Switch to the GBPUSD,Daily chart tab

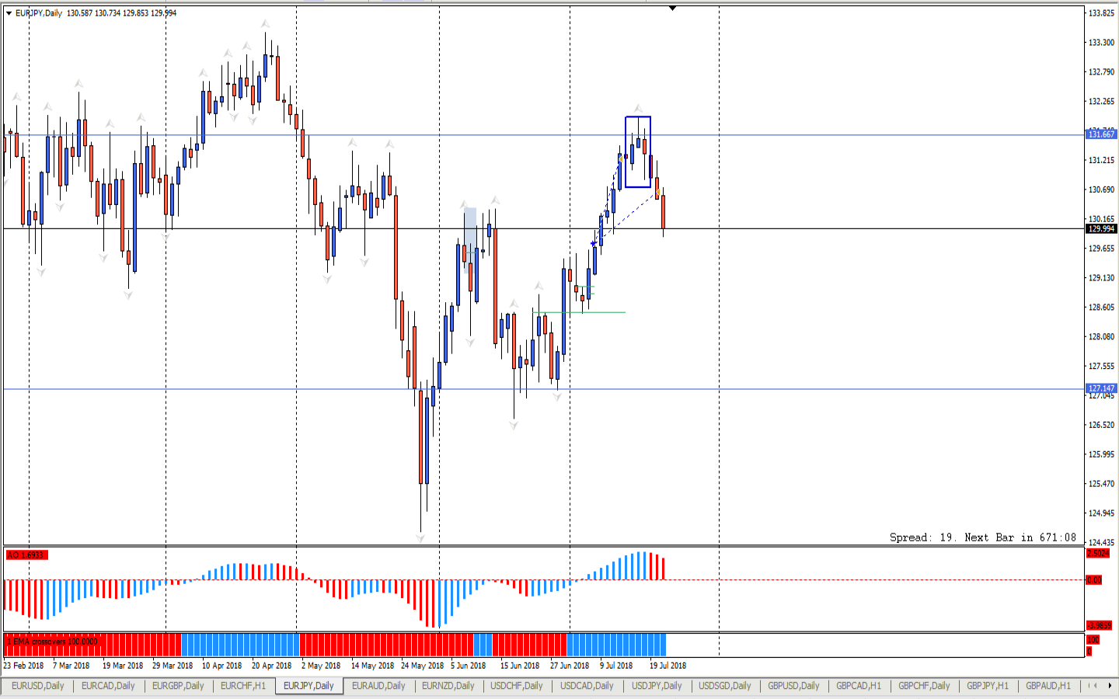(x=793, y=686)
